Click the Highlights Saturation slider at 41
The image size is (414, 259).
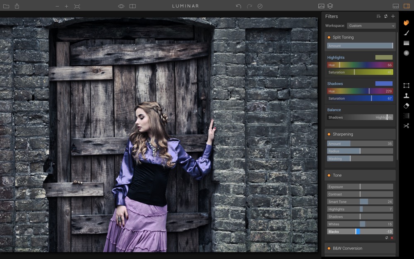(360, 72)
